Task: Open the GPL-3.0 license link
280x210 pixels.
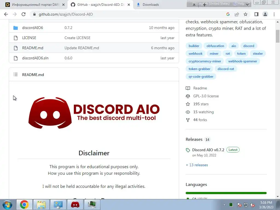Action: coord(206,96)
